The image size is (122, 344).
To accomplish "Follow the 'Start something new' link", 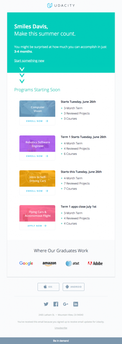I will pyautogui.click(x=29, y=60).
